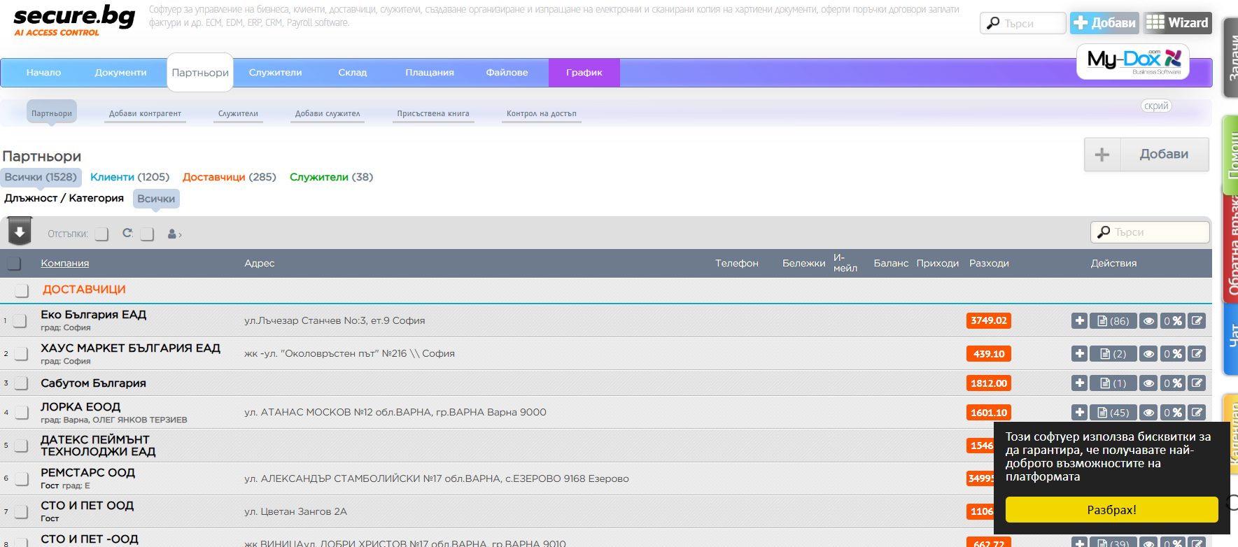Open the Клиенти (1205) filter tab
The height and width of the screenshot is (547, 1238).
coord(129,177)
